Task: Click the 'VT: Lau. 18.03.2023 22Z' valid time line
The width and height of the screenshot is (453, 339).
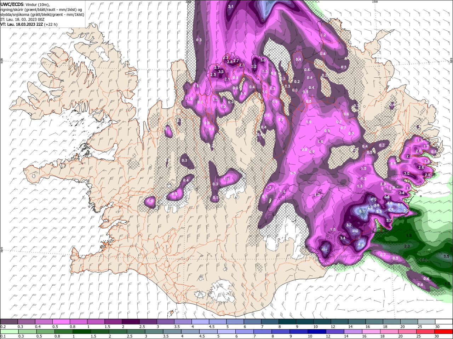Action: (x=22, y=24)
